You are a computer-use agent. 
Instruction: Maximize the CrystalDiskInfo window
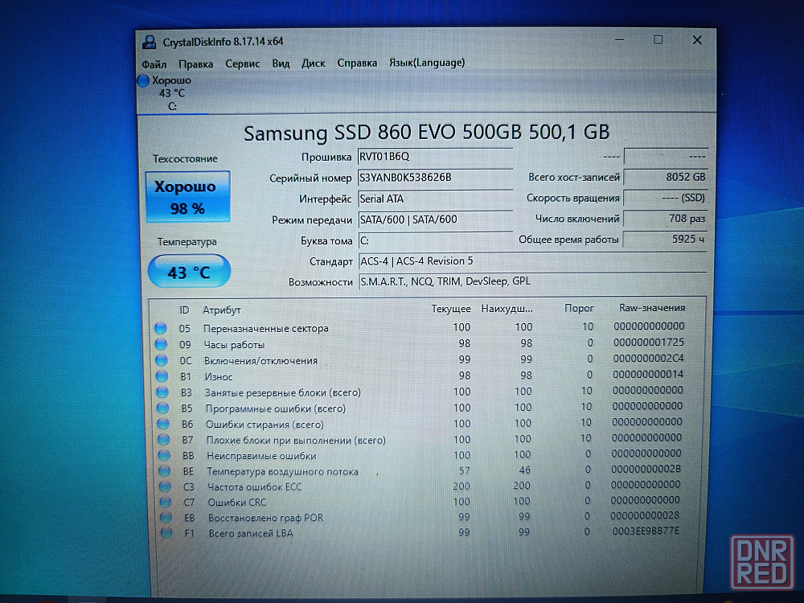658,40
